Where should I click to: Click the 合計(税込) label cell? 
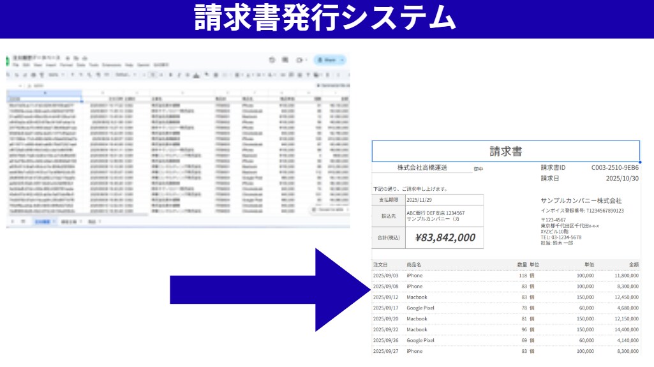[x=389, y=237]
